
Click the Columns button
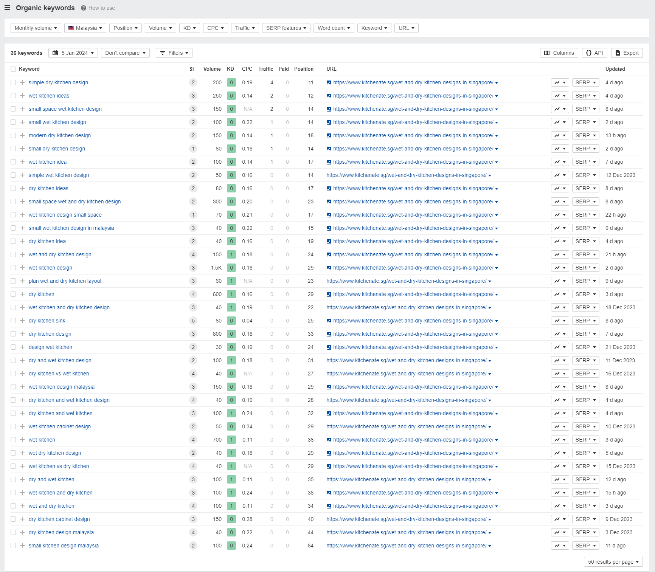click(559, 53)
